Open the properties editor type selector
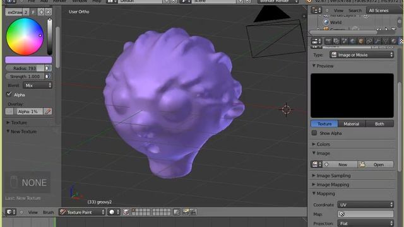The height and width of the screenshot is (227, 404). (316, 41)
